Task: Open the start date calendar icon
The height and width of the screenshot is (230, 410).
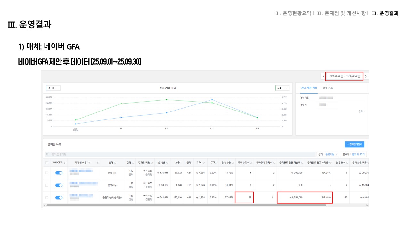Action: click(342, 76)
